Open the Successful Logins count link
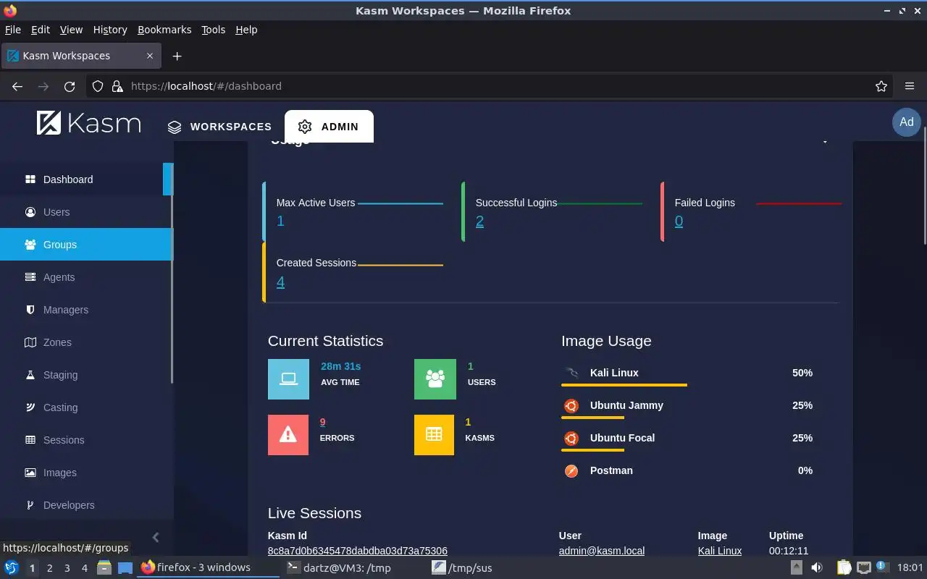Screen dimensions: 927x579 [479, 221]
